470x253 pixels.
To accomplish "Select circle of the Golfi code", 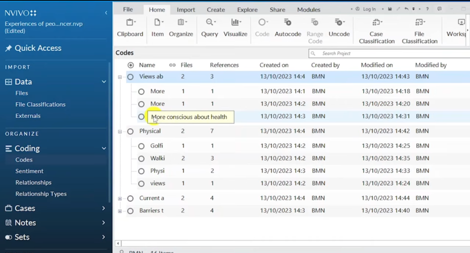I will tap(141, 146).
